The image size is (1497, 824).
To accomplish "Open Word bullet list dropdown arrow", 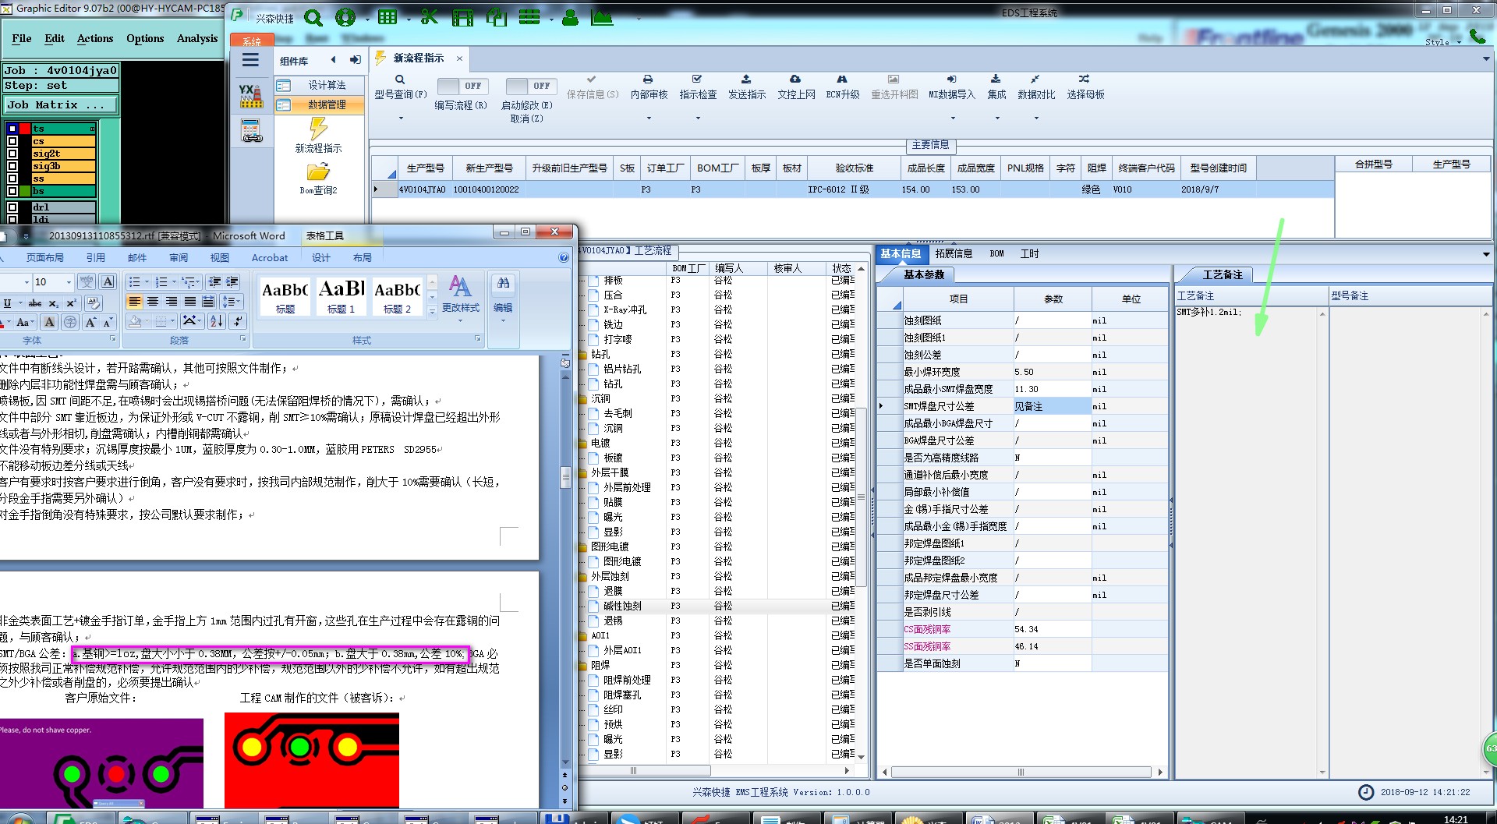I will click(x=147, y=282).
